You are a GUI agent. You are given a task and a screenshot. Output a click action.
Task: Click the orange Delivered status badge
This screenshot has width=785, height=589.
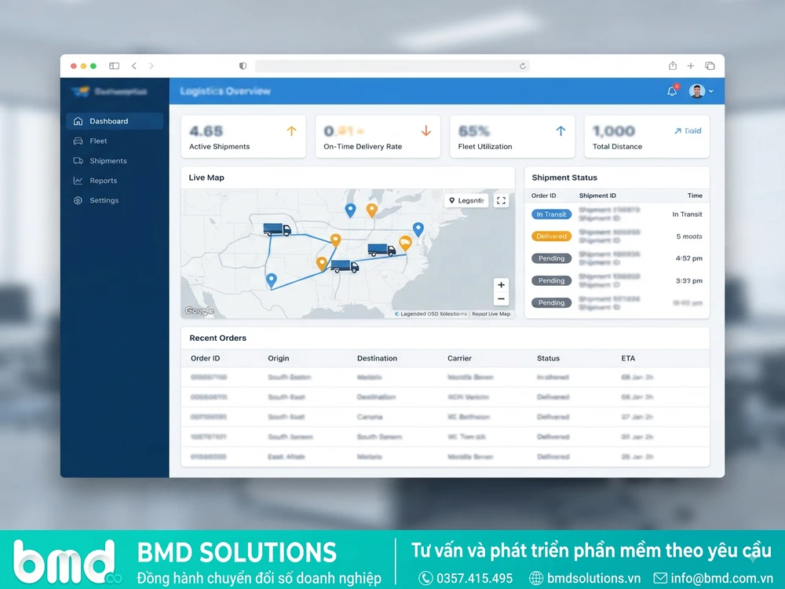(x=551, y=236)
